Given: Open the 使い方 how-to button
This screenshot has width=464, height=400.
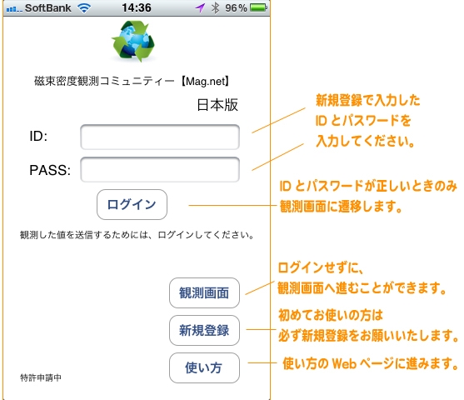Looking at the screenshot, I should [x=204, y=367].
